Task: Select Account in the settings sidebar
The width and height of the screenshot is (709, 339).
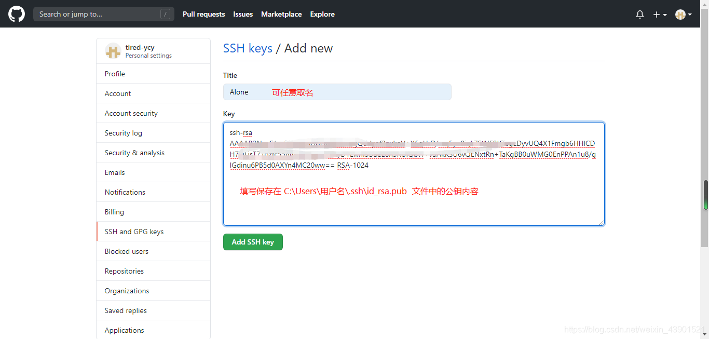Action: tap(154, 93)
